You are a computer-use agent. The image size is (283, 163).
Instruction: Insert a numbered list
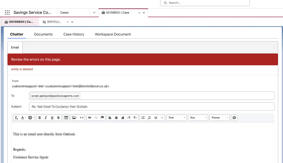149,118
